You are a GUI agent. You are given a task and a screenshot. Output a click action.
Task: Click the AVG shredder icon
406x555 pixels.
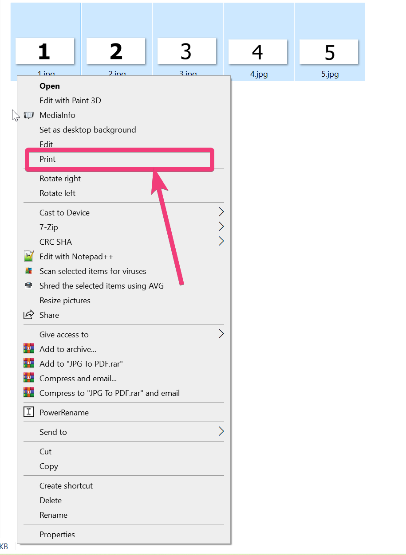[x=28, y=285]
